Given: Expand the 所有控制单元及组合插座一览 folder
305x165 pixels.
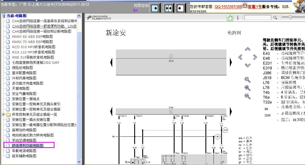Looking at the screenshot, I should [3, 115].
